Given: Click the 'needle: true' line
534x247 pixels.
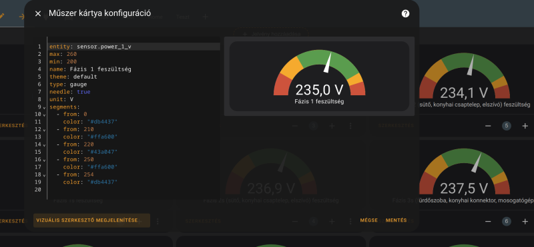Looking at the screenshot, I should 70,91.
